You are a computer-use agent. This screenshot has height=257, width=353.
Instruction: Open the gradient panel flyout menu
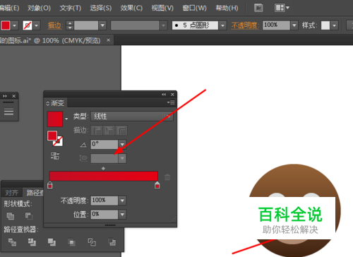pos(171,102)
